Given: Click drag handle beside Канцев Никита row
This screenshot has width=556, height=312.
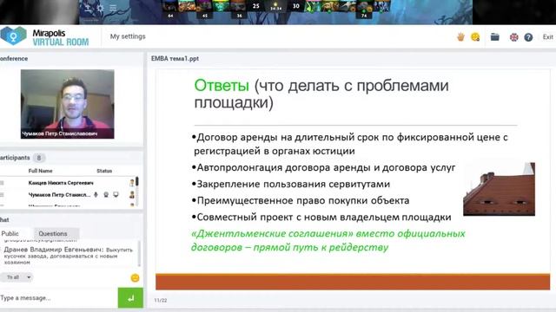Looking at the screenshot, I should [x=2, y=183].
